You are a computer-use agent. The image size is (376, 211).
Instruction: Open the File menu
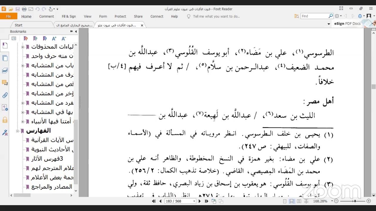pos(9,16)
